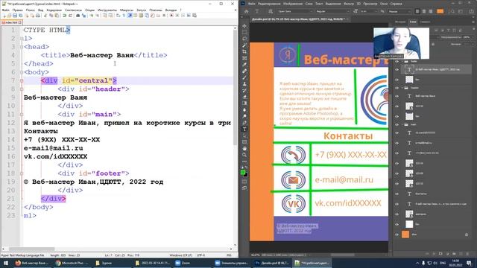The width and height of the screenshot is (477, 268).
Task: Select the Horizontal Type tool
Action: click(244, 129)
